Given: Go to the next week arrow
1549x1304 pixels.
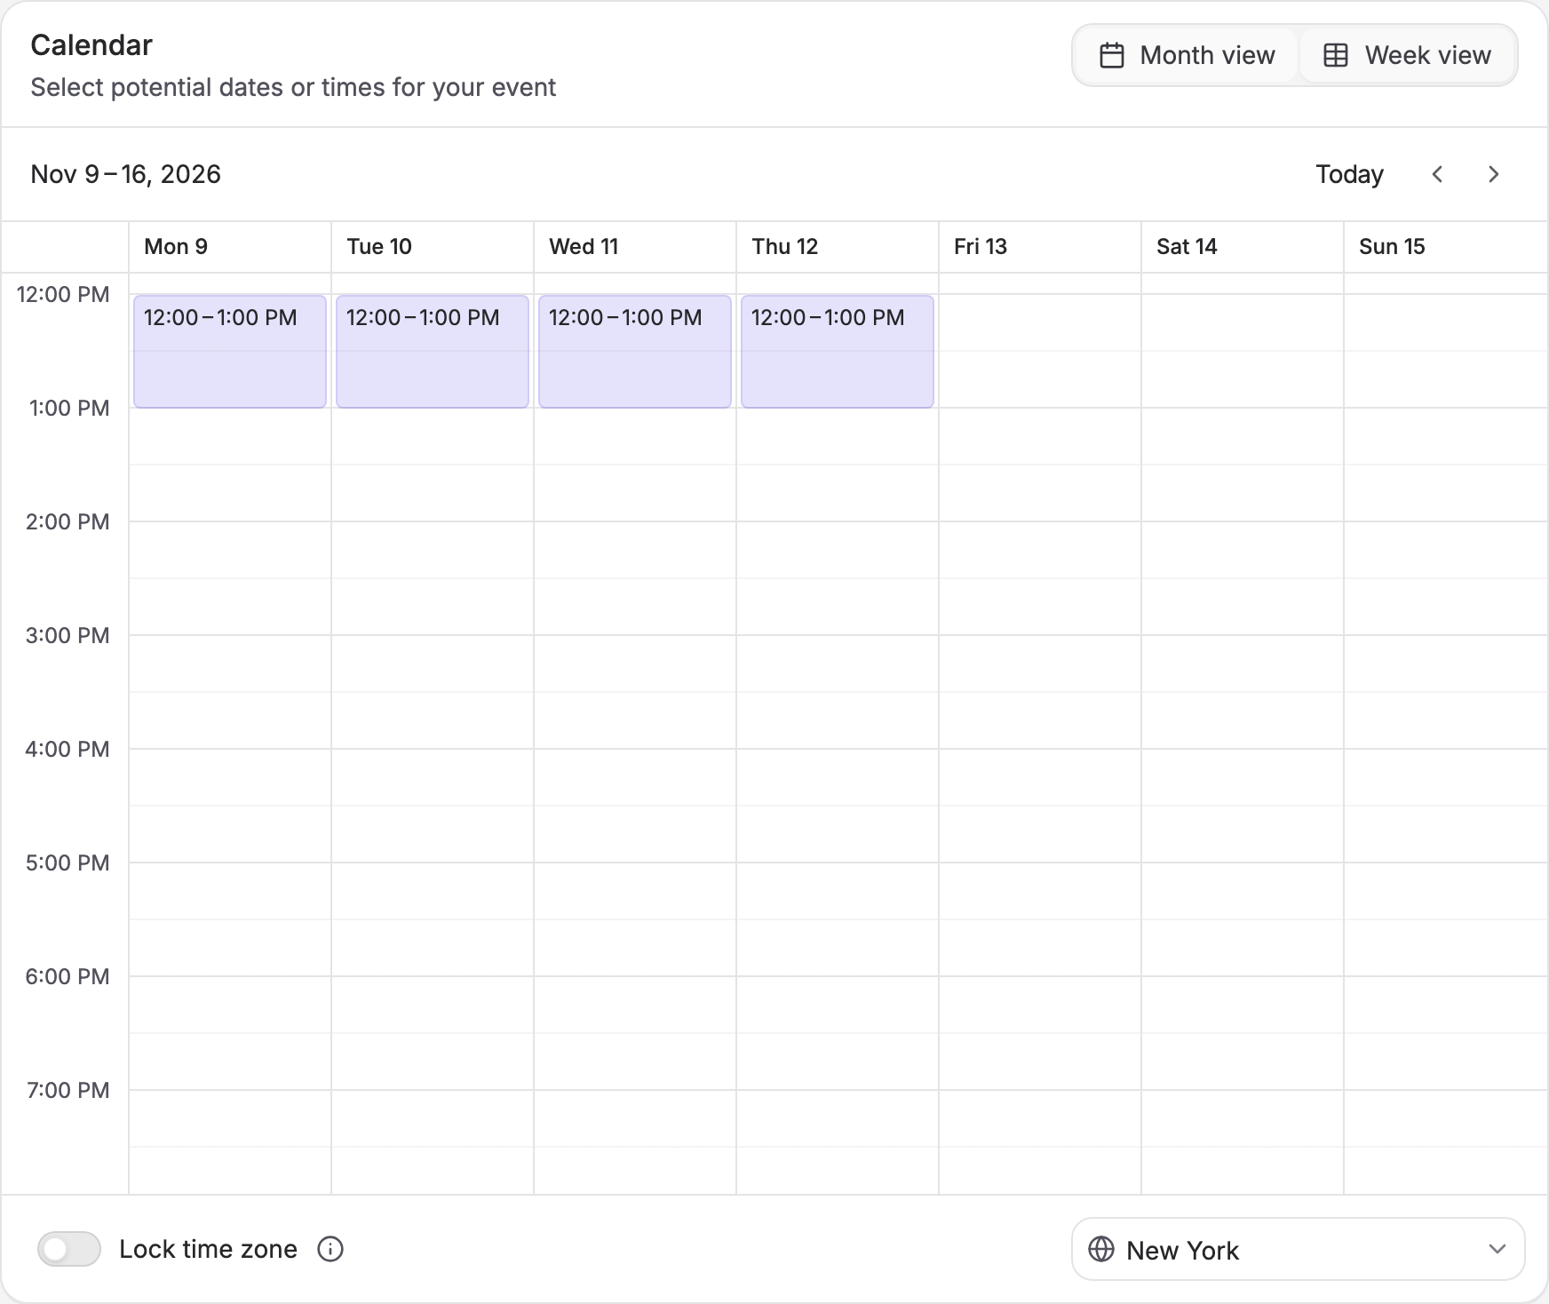Looking at the screenshot, I should point(1493,174).
